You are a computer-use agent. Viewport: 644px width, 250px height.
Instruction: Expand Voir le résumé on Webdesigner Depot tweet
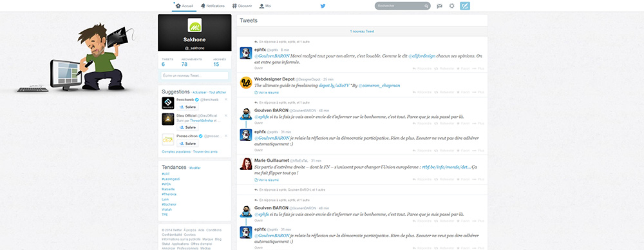coord(267,93)
